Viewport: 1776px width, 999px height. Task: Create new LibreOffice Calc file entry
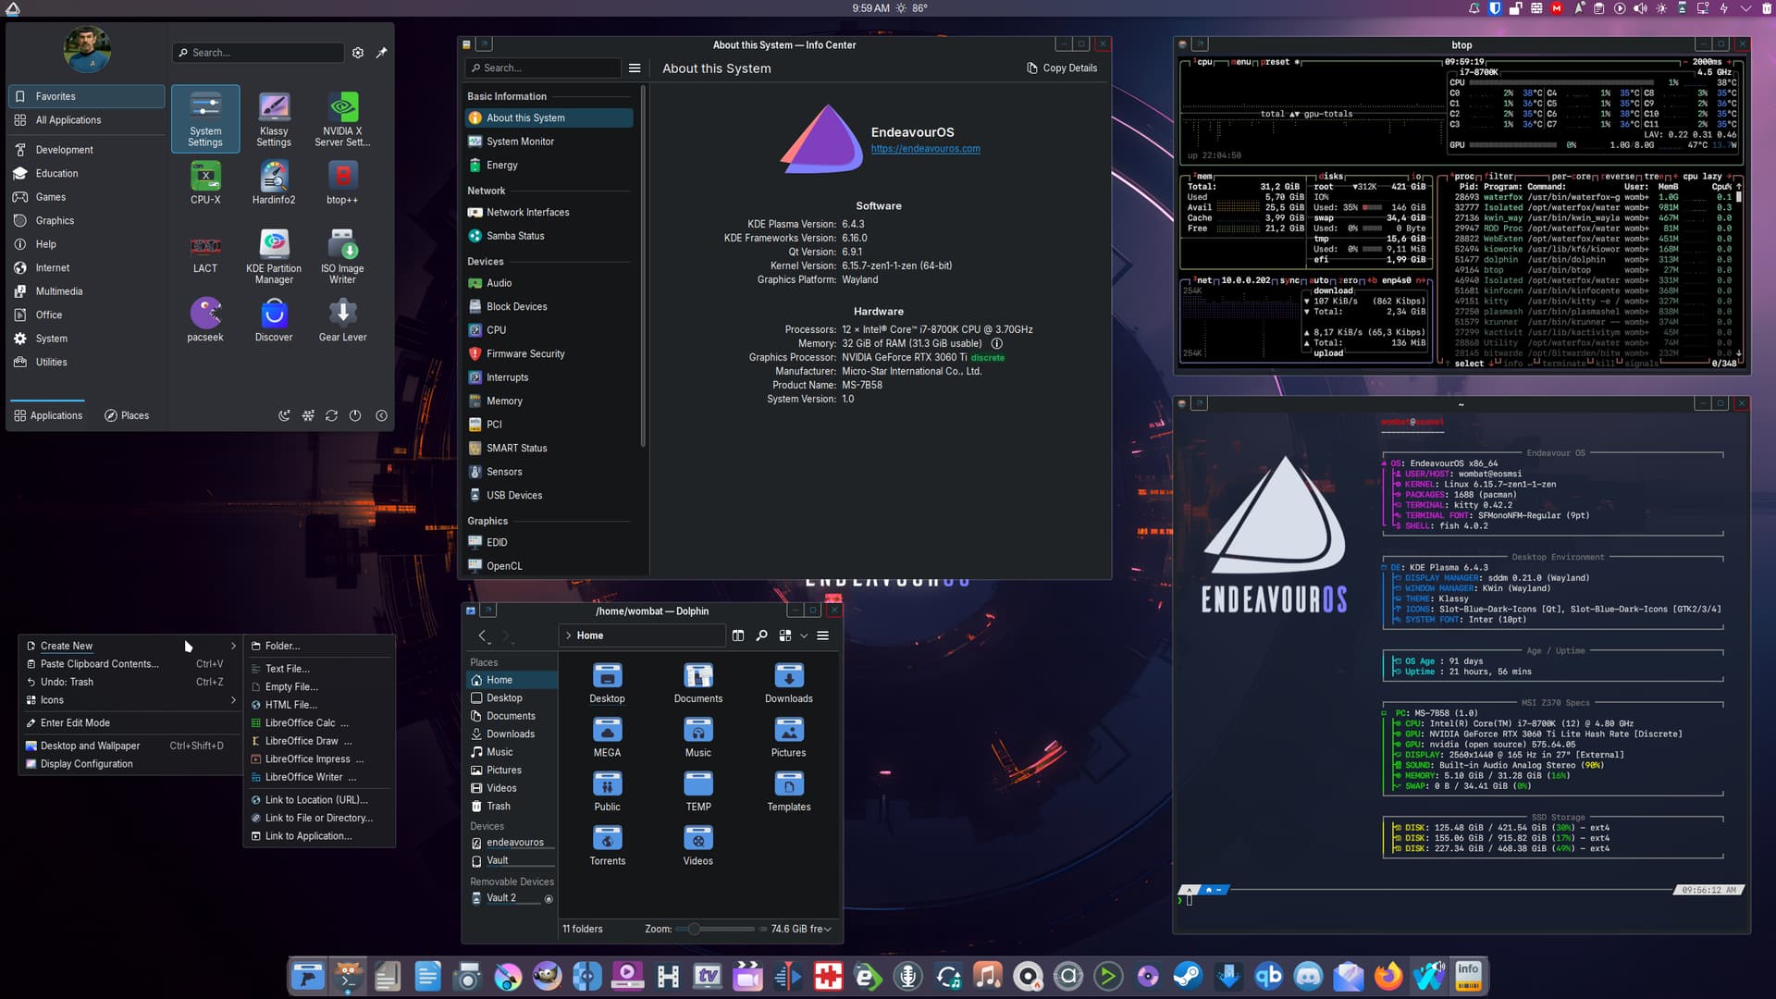(x=319, y=723)
